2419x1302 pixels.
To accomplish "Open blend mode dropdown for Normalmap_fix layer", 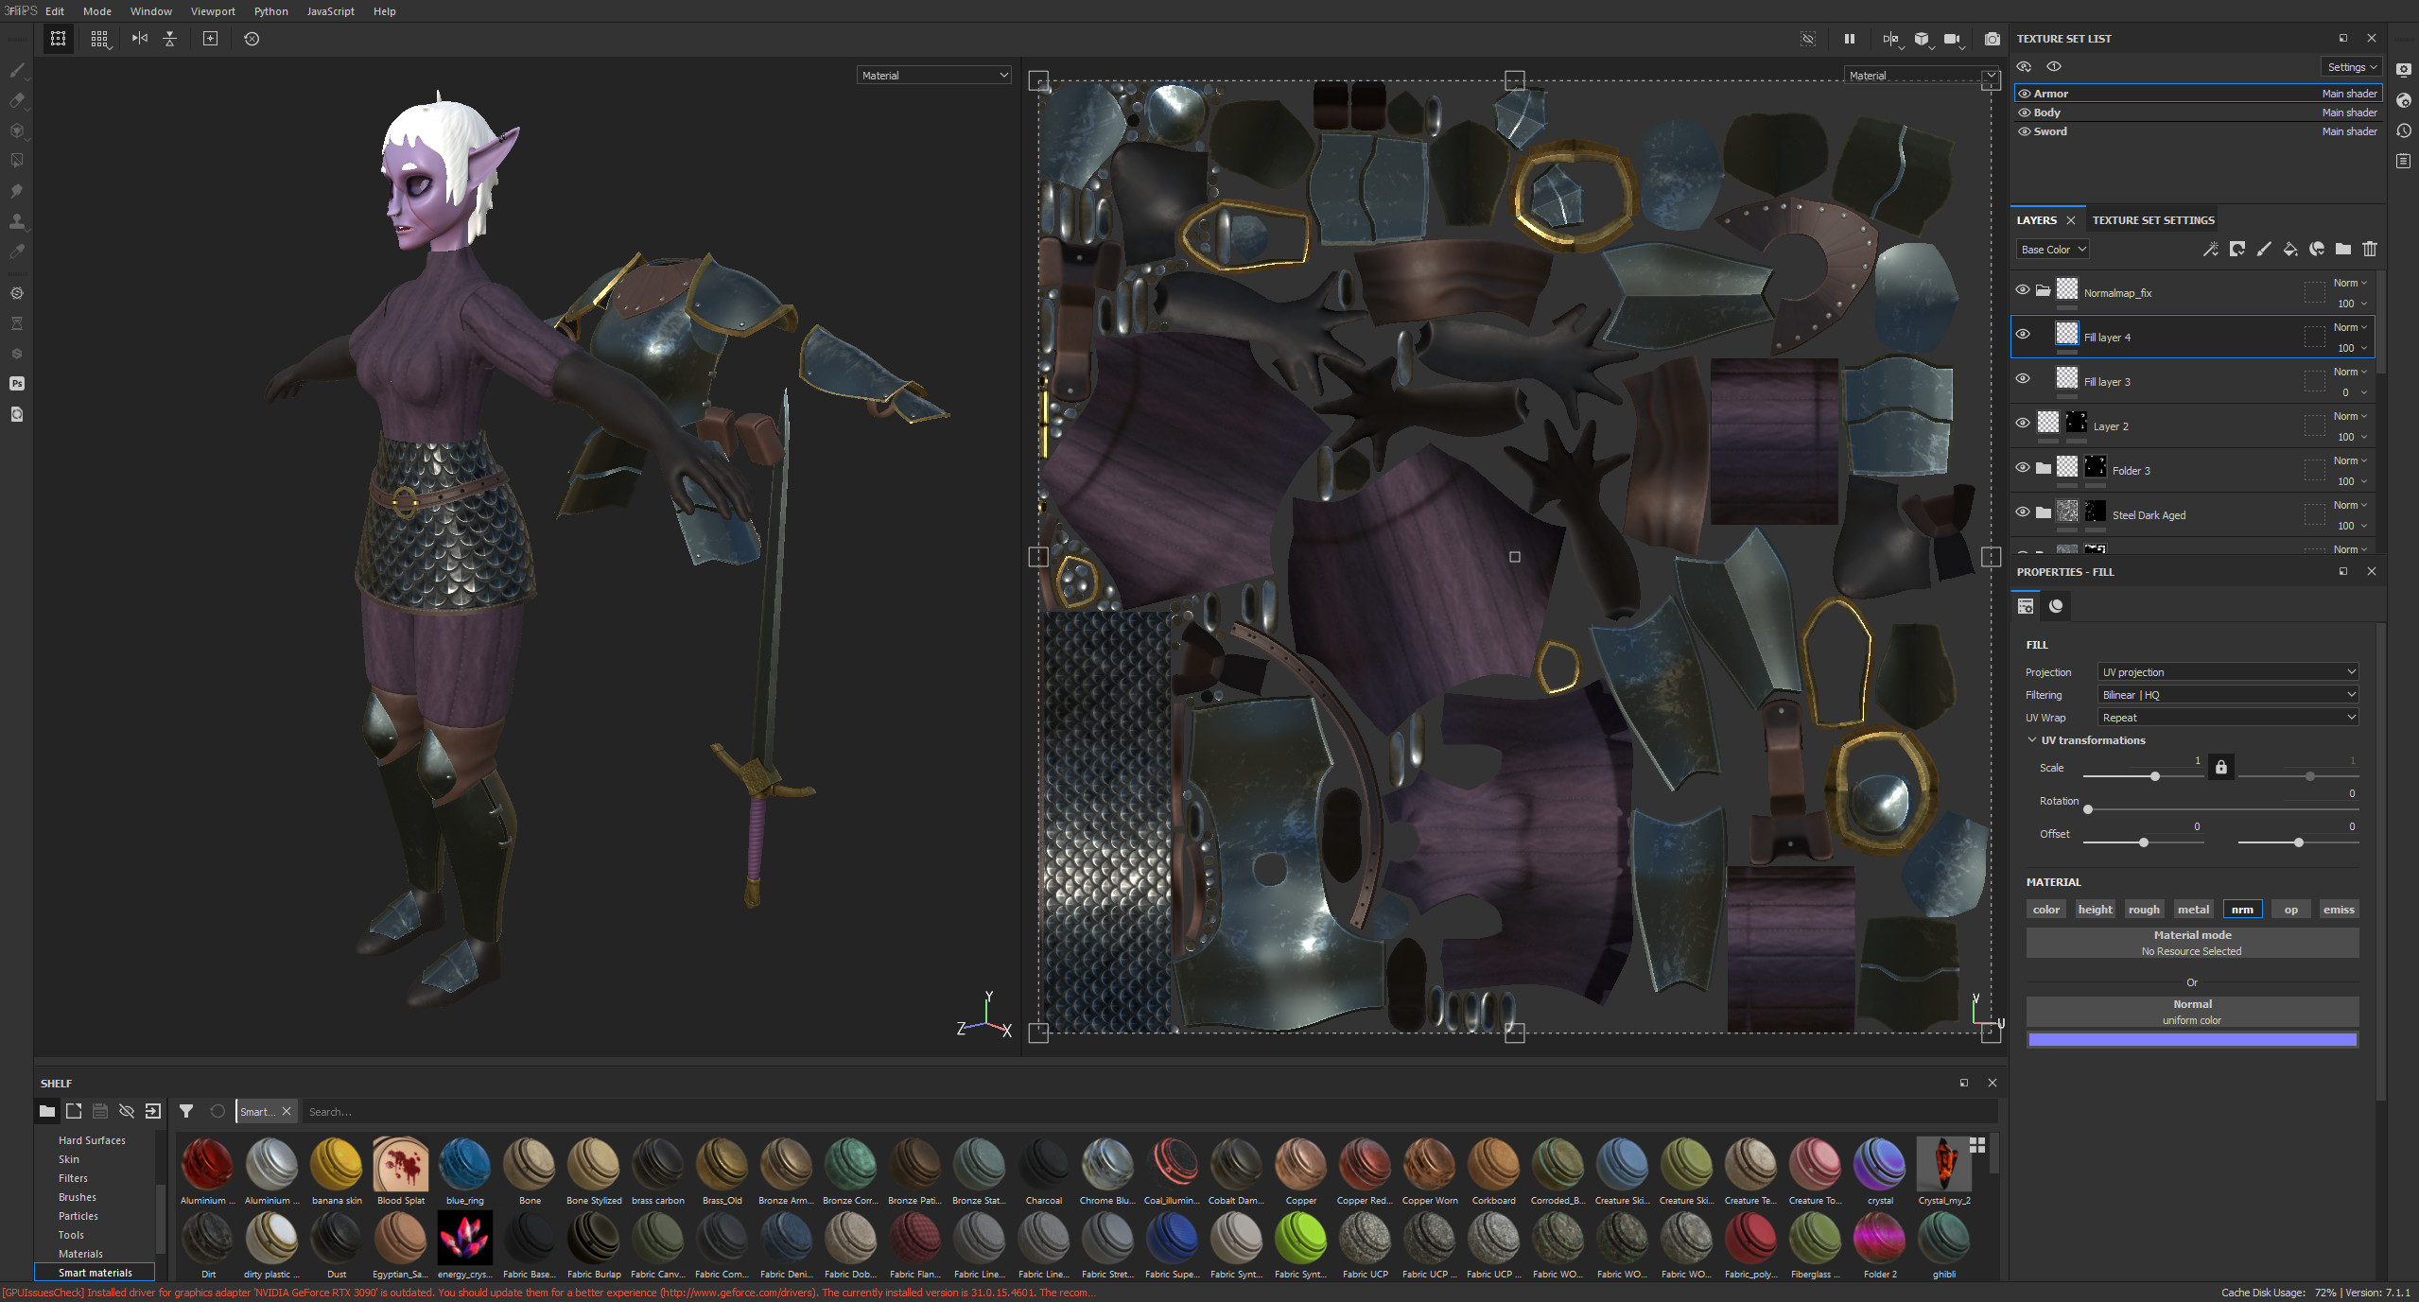I will (2350, 283).
